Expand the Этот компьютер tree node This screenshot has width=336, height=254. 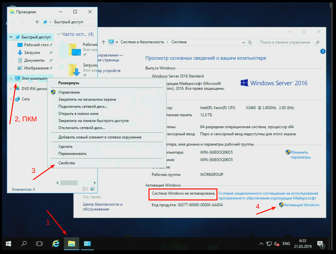11,78
